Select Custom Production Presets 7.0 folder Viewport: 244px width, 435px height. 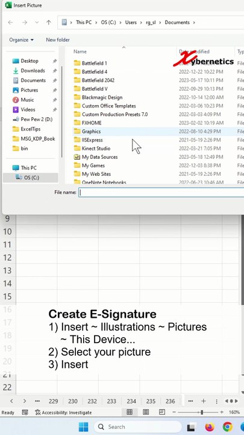(114, 114)
